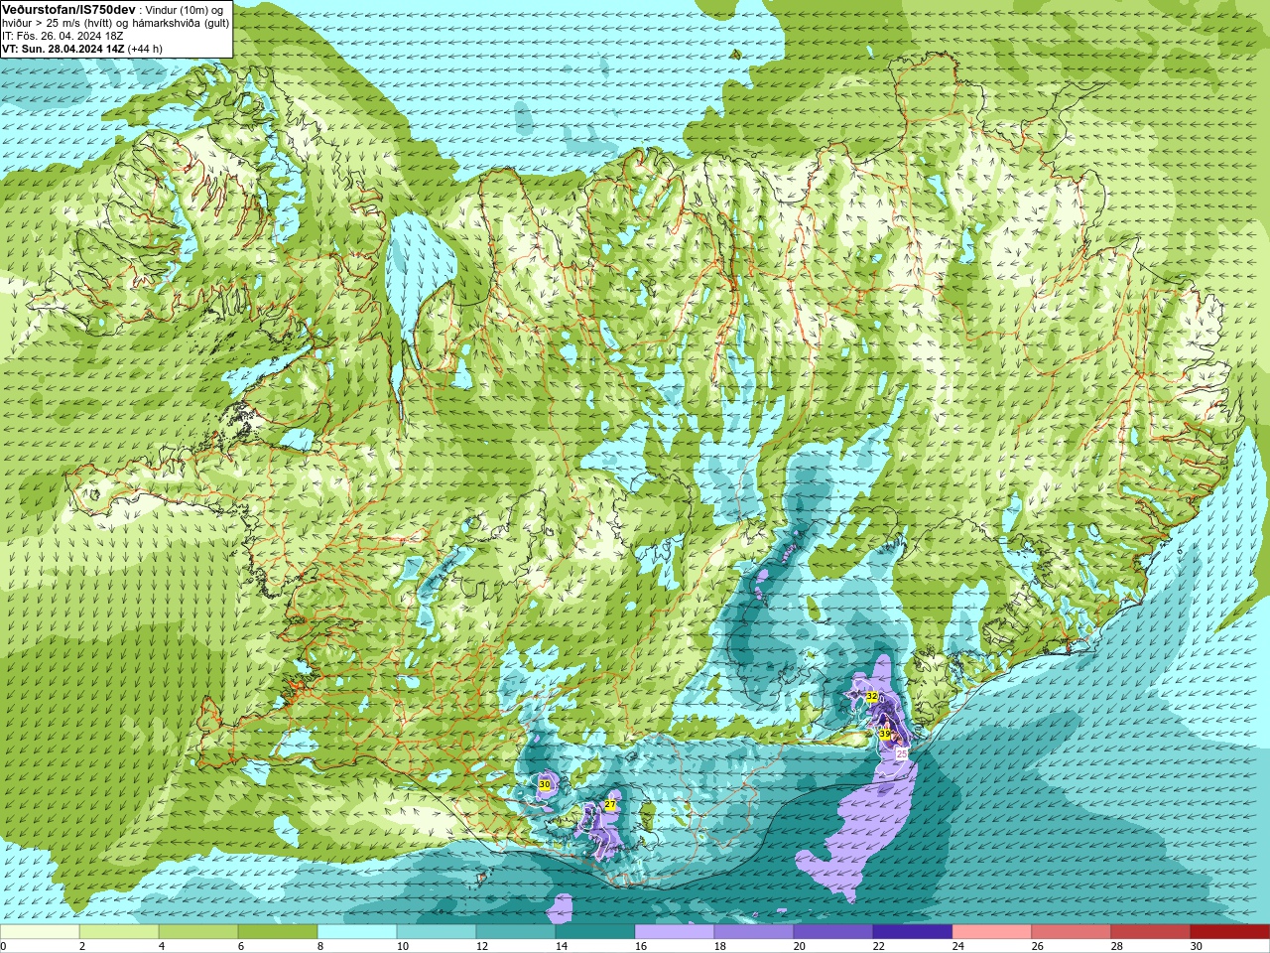Click the yellow gust label 32
The image size is (1270, 953).
[x=872, y=697]
